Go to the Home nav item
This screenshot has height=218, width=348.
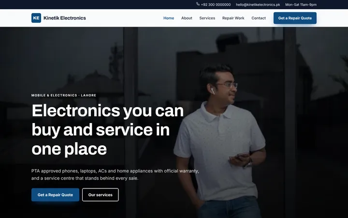coord(169,18)
